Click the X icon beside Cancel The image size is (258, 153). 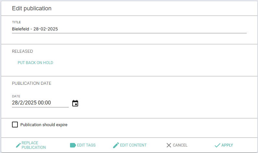pos(169,145)
